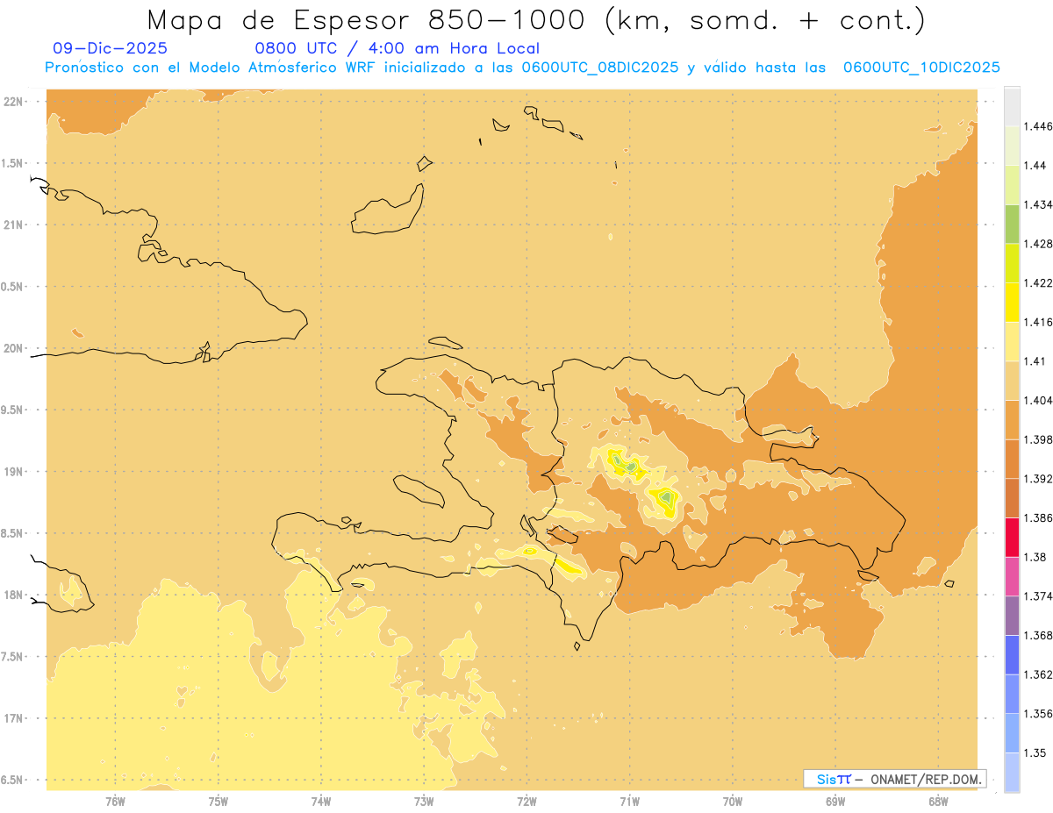1053x813 pixels.
Task: Click the longitude label "76W"
Action: pyautogui.click(x=115, y=801)
